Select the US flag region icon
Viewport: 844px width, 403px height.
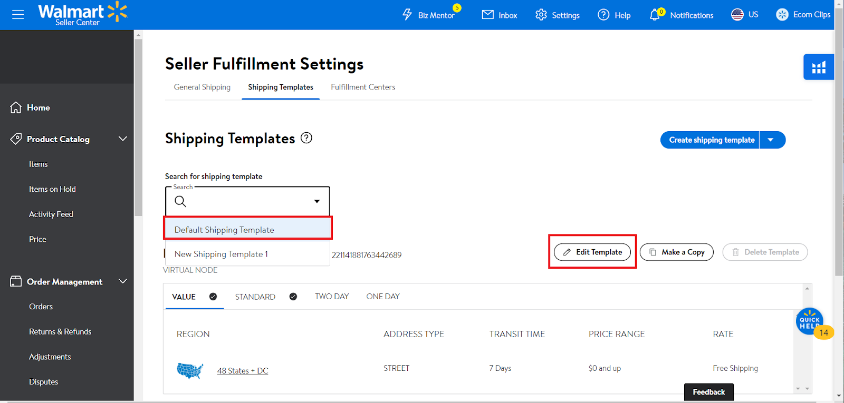click(737, 15)
